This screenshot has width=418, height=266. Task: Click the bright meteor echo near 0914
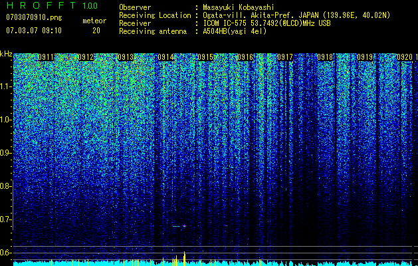coord(184,226)
